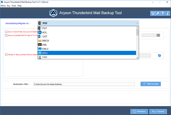Click the list scrollbar down arrow
This screenshot has width=171, height=115.
137,58
